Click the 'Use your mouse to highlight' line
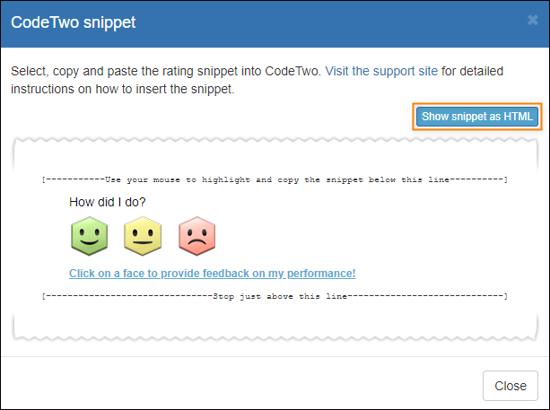Screen dimensions: 550x410 click(275, 180)
